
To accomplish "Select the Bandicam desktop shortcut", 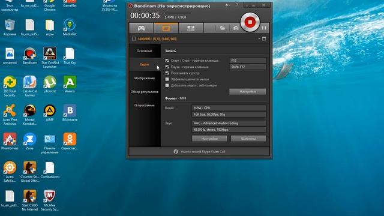I will click(x=29, y=56).
